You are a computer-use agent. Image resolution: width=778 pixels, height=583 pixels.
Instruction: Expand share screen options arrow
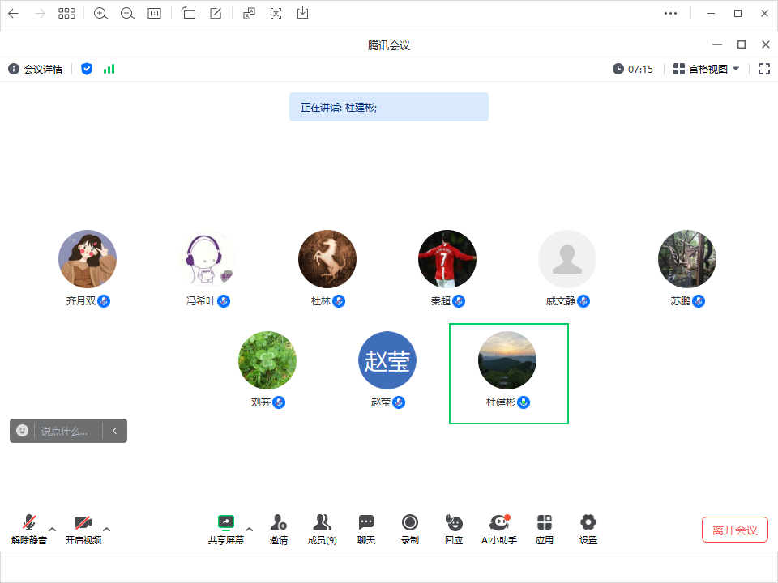tap(249, 530)
